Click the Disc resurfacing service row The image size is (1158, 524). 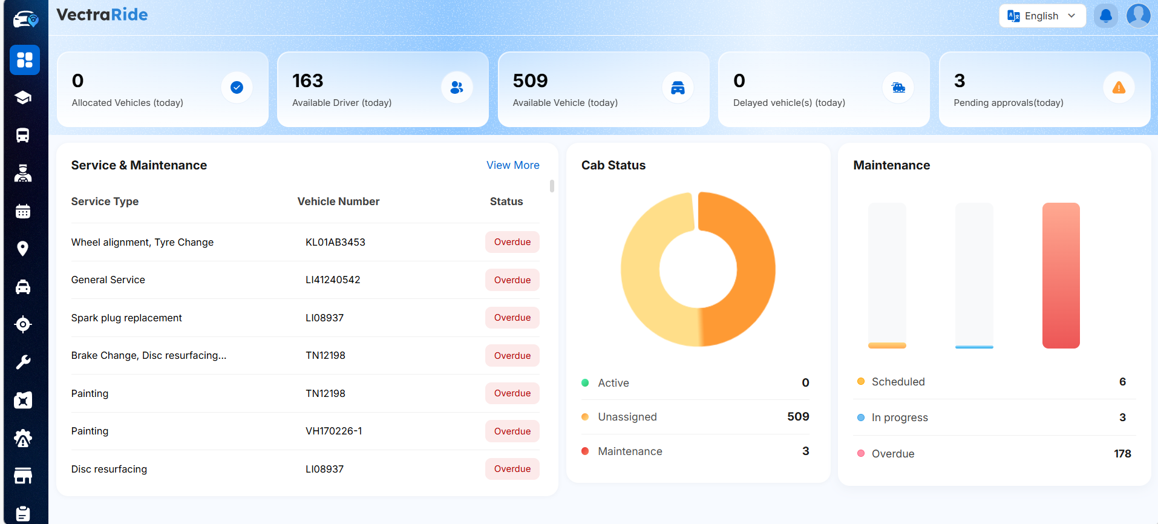pyautogui.click(x=305, y=469)
